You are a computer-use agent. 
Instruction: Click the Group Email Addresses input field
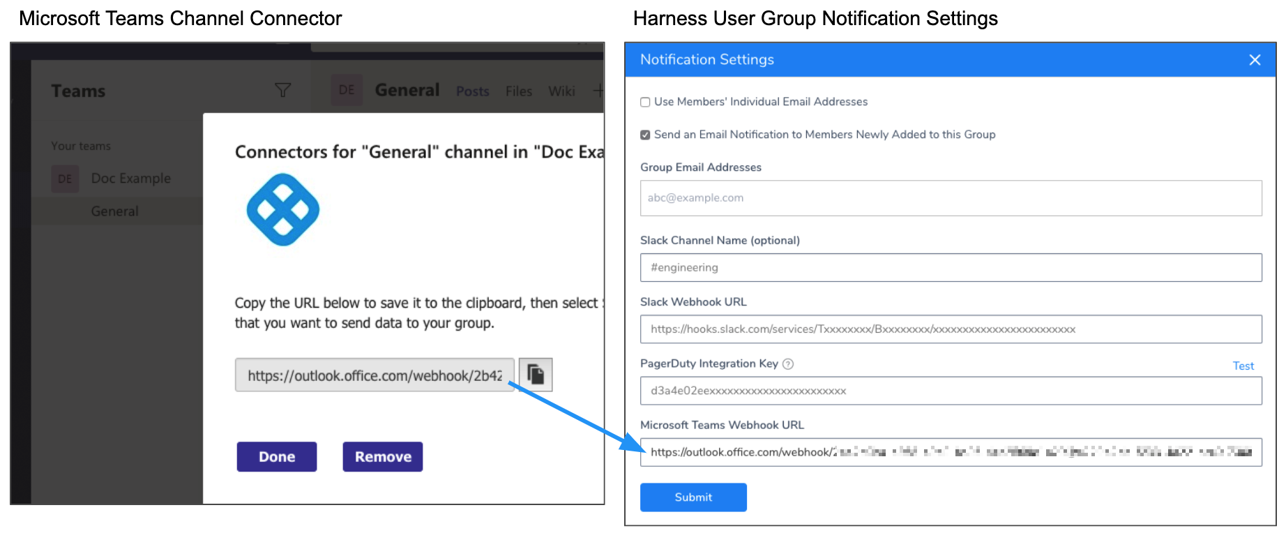click(x=951, y=198)
